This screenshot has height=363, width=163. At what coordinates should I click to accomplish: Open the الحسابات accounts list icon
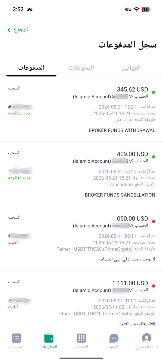click(16, 338)
